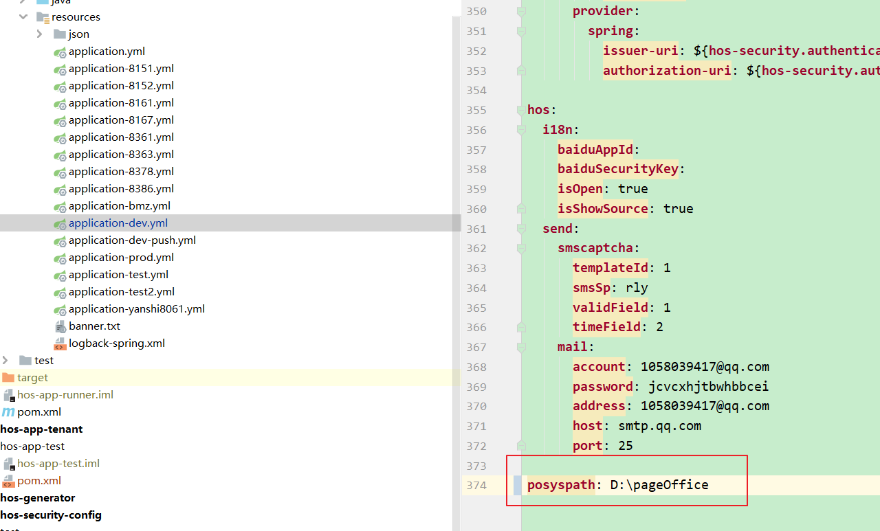
Task: Click the logback-spring.xml file icon
Action: click(60, 343)
